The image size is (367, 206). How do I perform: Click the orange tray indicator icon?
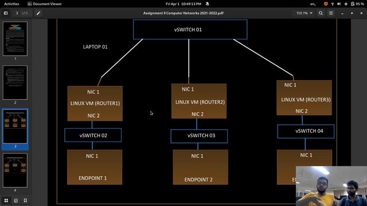click(x=326, y=4)
